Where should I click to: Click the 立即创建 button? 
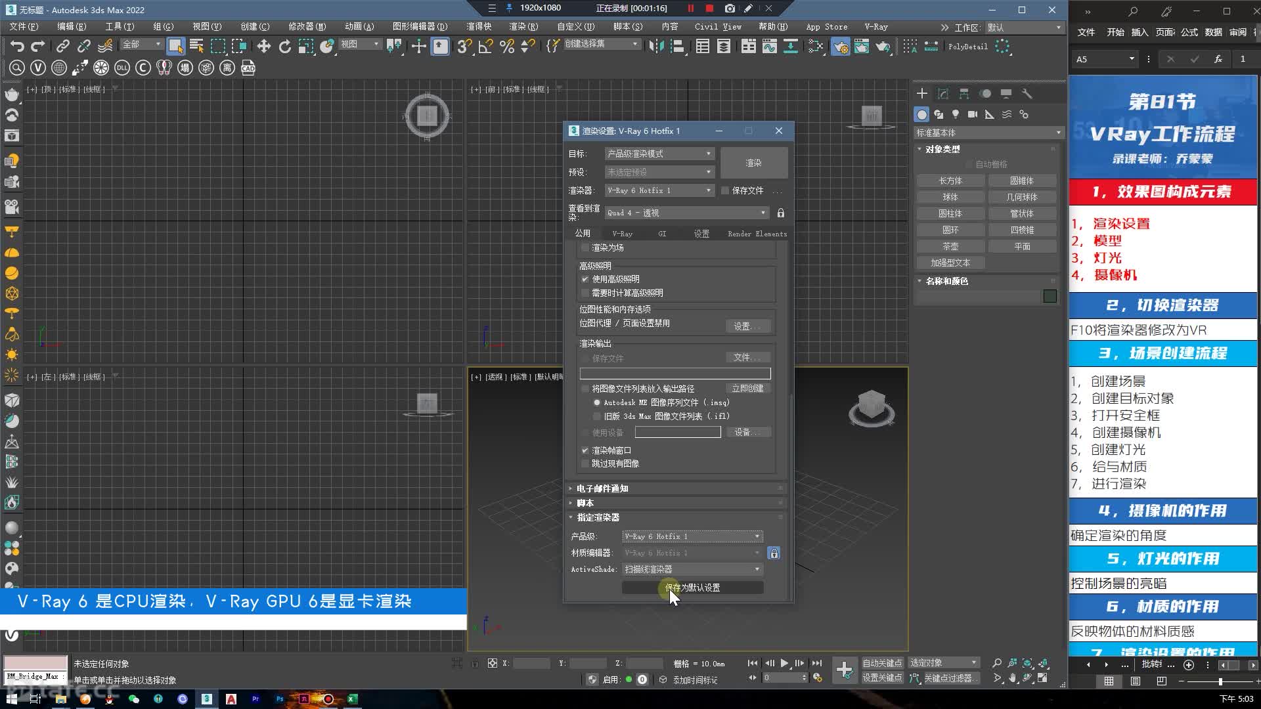747,389
